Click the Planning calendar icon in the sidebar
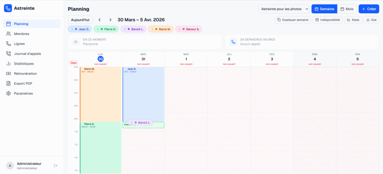Screen dimensions: 383x174 [x=9, y=24]
